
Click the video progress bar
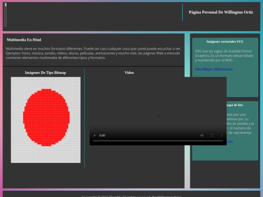pyautogui.click(x=158, y=141)
